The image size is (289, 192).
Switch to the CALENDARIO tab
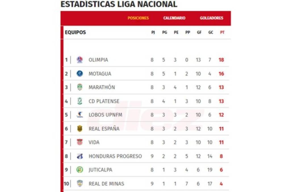pos(174,18)
